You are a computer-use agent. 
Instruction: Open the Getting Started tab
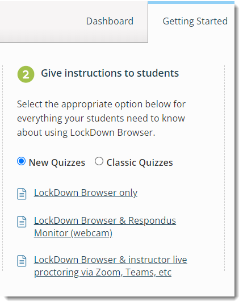(195, 21)
